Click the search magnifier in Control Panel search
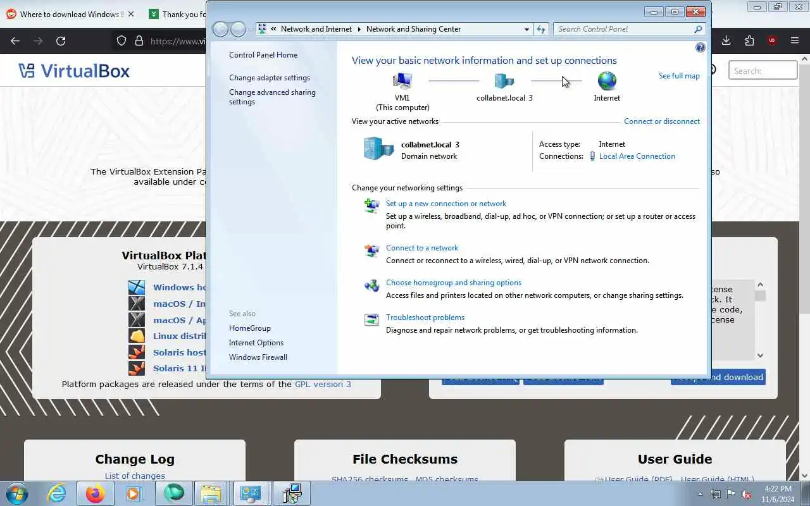This screenshot has height=506, width=810. pyautogui.click(x=698, y=29)
